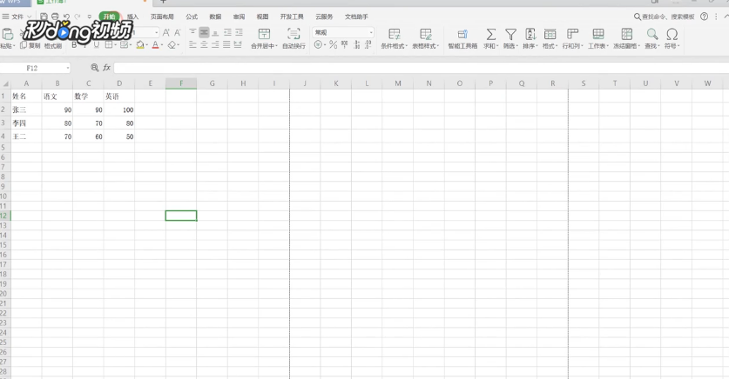Viewport: 729px width, 379px height.
Task: Select the cell with value 100
Action: point(119,110)
